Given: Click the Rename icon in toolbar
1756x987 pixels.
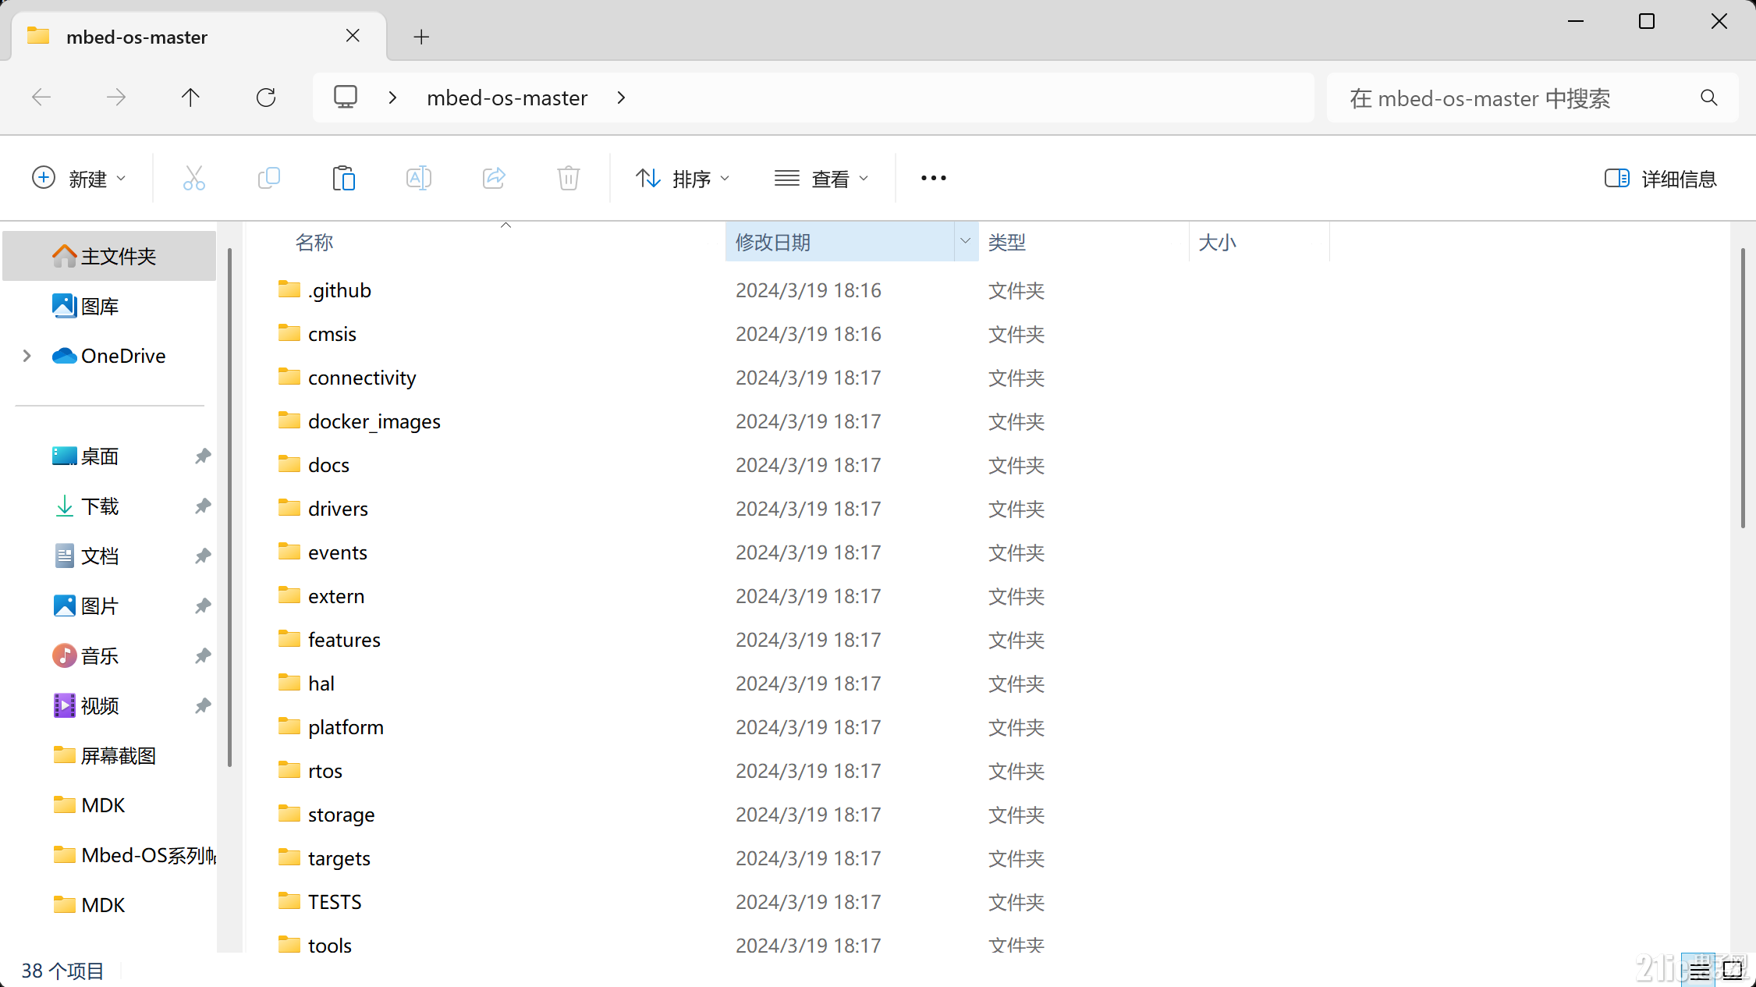Looking at the screenshot, I should (x=419, y=179).
